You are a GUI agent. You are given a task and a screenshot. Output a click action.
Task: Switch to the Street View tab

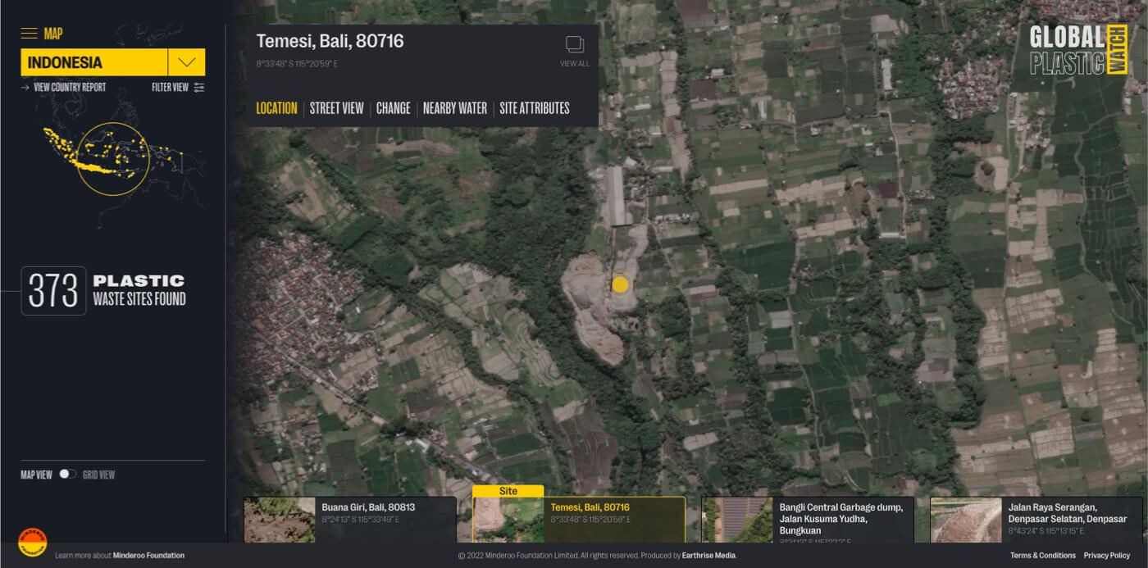tap(336, 108)
